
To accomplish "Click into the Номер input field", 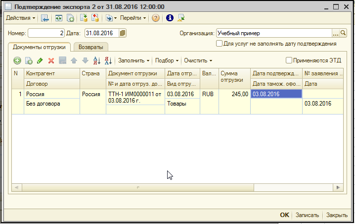I will (46, 33).
